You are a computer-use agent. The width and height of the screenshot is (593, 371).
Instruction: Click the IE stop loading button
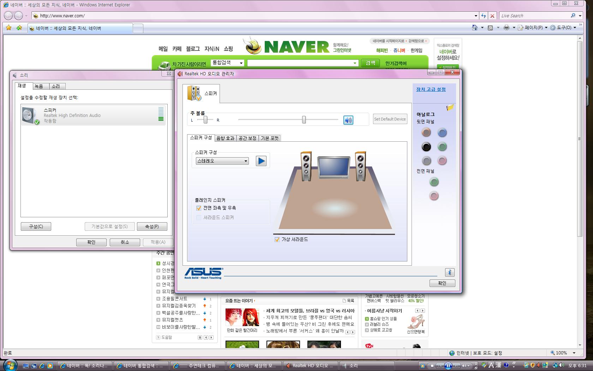492,16
